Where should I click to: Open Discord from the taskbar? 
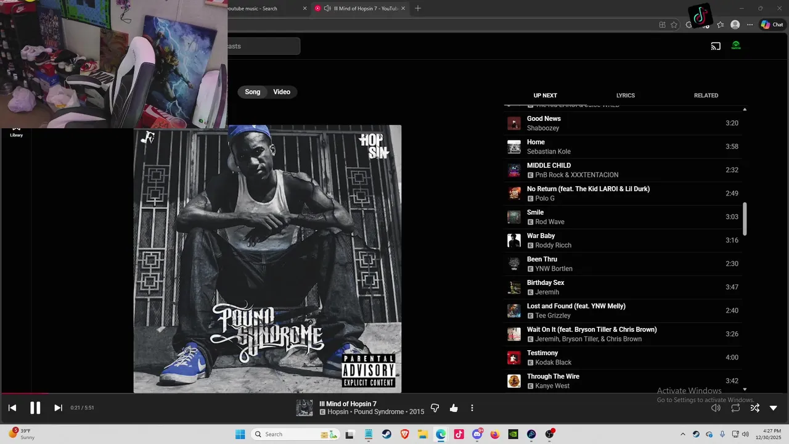point(477,434)
